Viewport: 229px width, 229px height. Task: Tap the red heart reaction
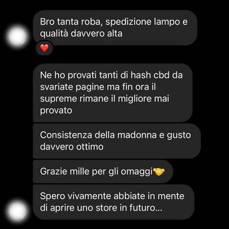pos(45,48)
